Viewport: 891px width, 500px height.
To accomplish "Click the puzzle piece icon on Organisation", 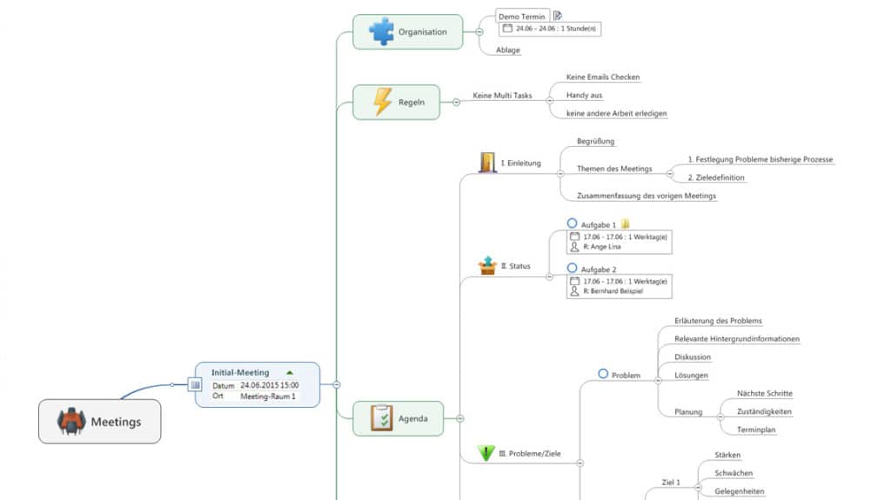I will (x=380, y=31).
